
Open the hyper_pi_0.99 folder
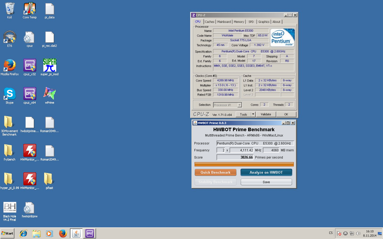(10, 181)
